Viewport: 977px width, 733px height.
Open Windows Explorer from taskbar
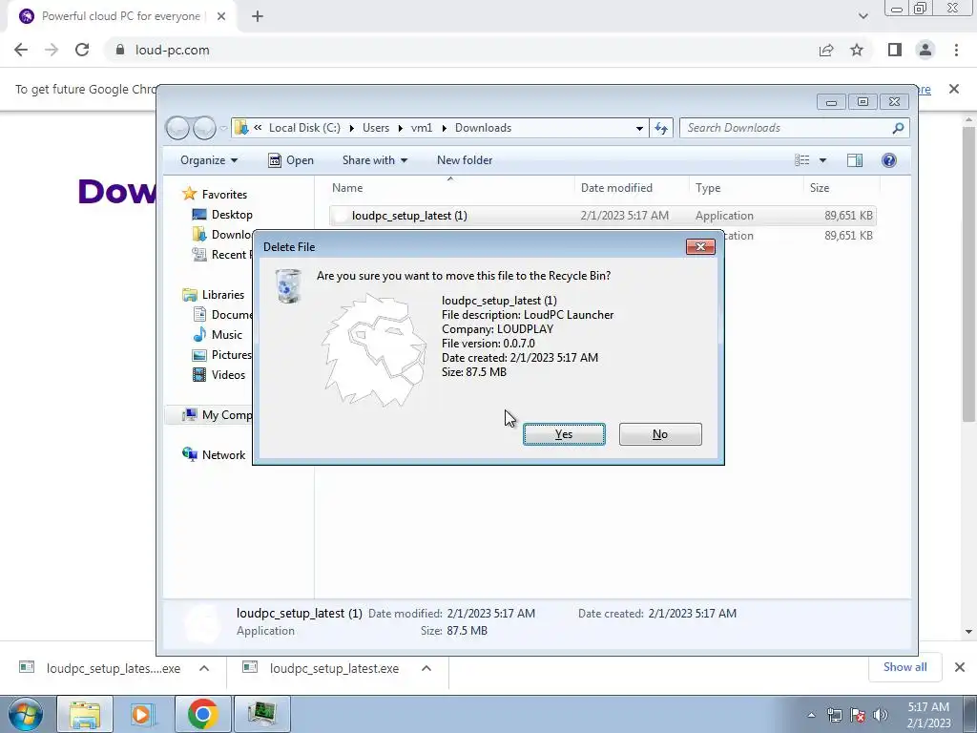pos(85,714)
